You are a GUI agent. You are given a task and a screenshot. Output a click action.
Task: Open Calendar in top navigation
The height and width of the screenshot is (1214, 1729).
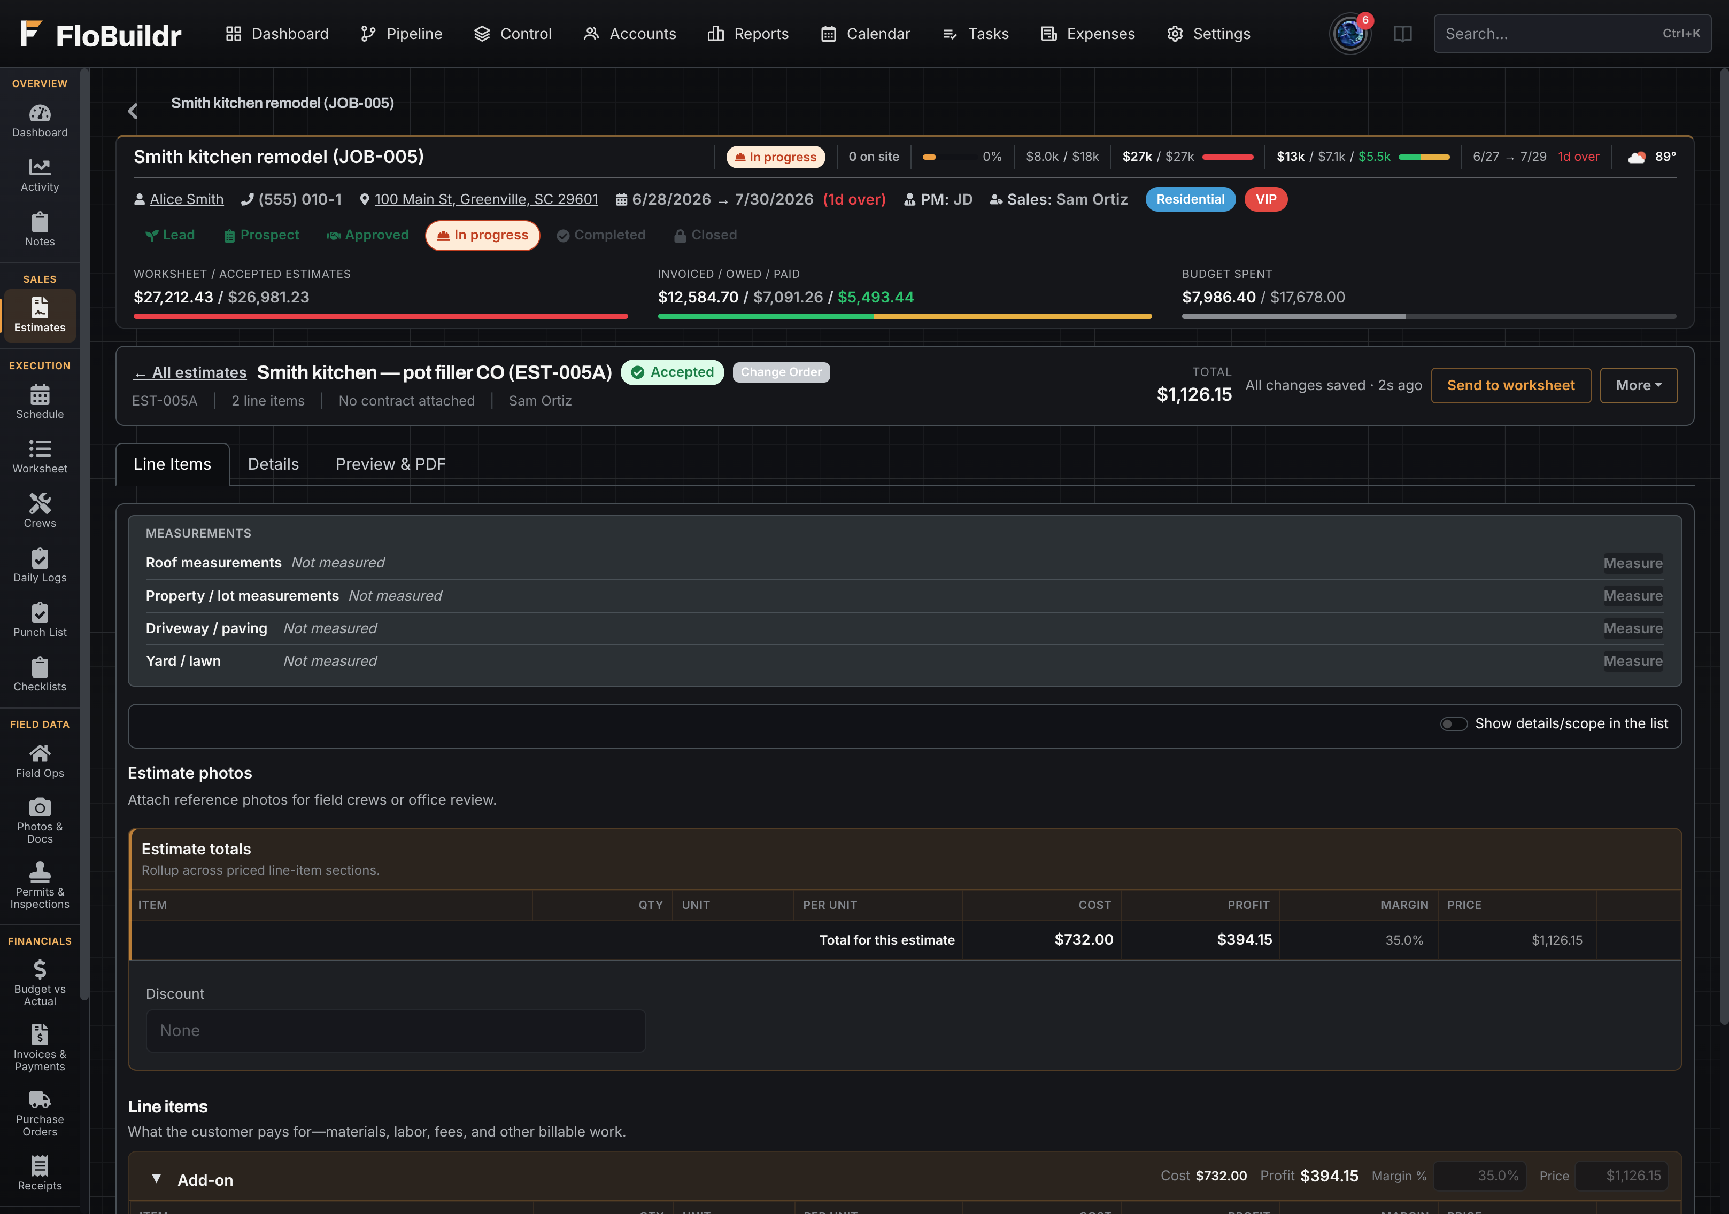(x=865, y=34)
